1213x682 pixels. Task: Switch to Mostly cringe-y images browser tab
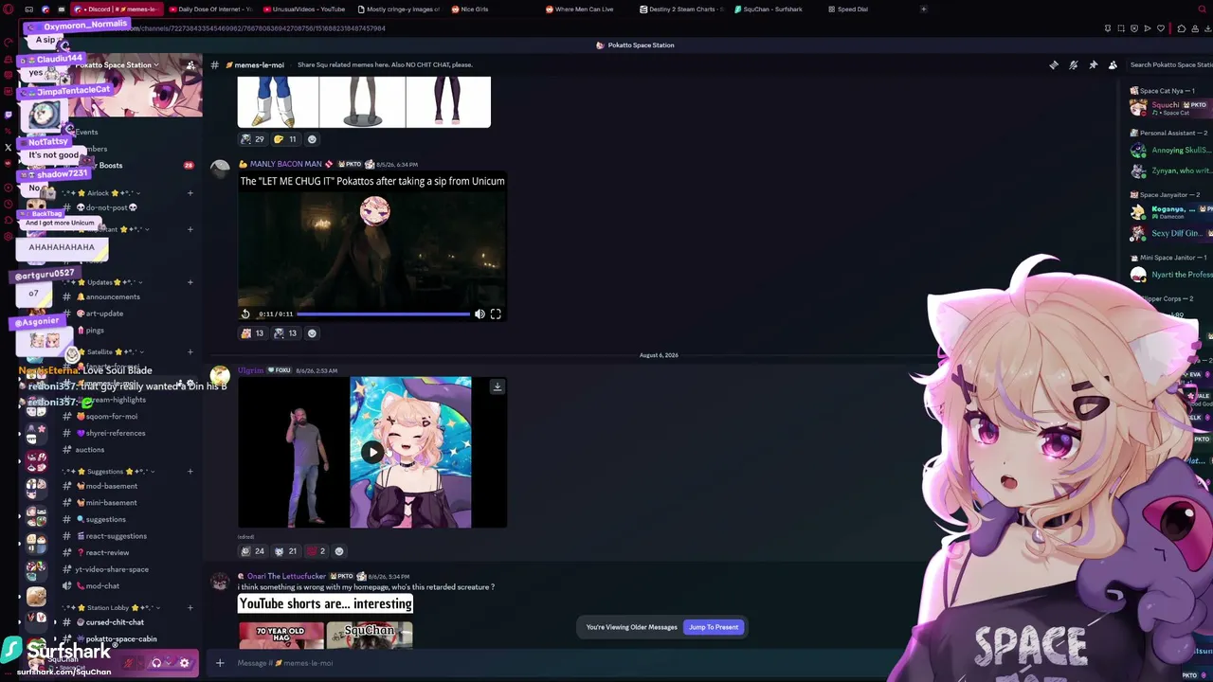tap(399, 9)
